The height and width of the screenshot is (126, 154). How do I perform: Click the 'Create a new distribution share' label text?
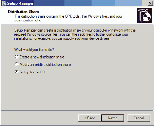(42, 57)
